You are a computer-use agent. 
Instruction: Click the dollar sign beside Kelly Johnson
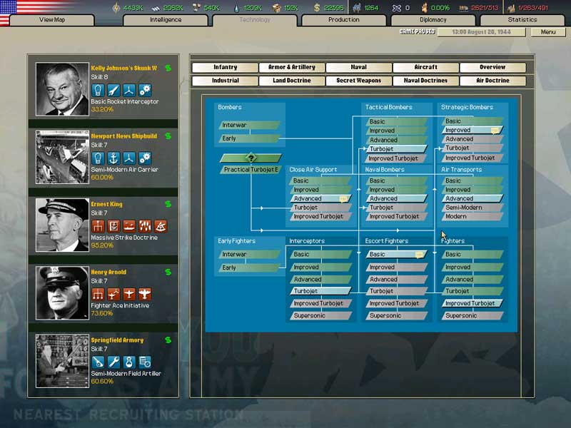pos(168,68)
